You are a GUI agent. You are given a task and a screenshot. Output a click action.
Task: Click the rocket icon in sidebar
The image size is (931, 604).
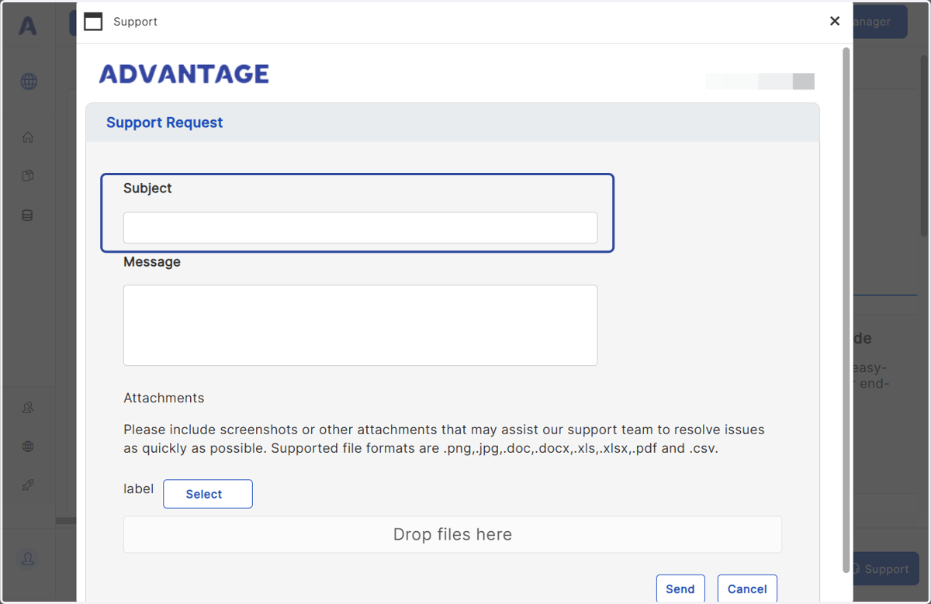28,485
